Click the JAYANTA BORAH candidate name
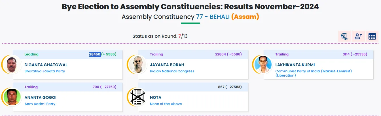381x116 pixels. (x=167, y=65)
